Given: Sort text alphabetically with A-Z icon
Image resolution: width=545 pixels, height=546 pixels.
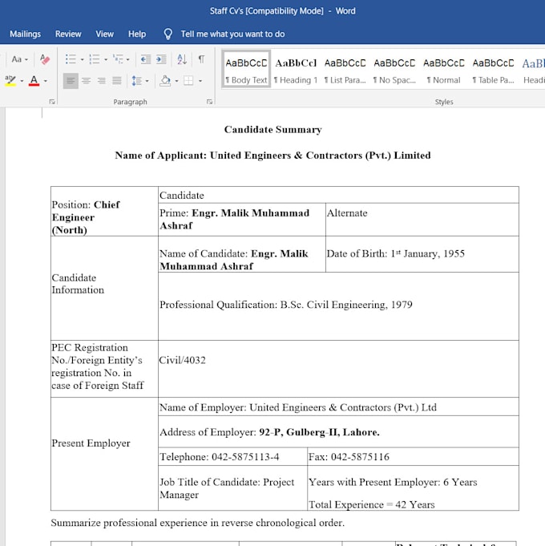Looking at the screenshot, I should (x=182, y=59).
